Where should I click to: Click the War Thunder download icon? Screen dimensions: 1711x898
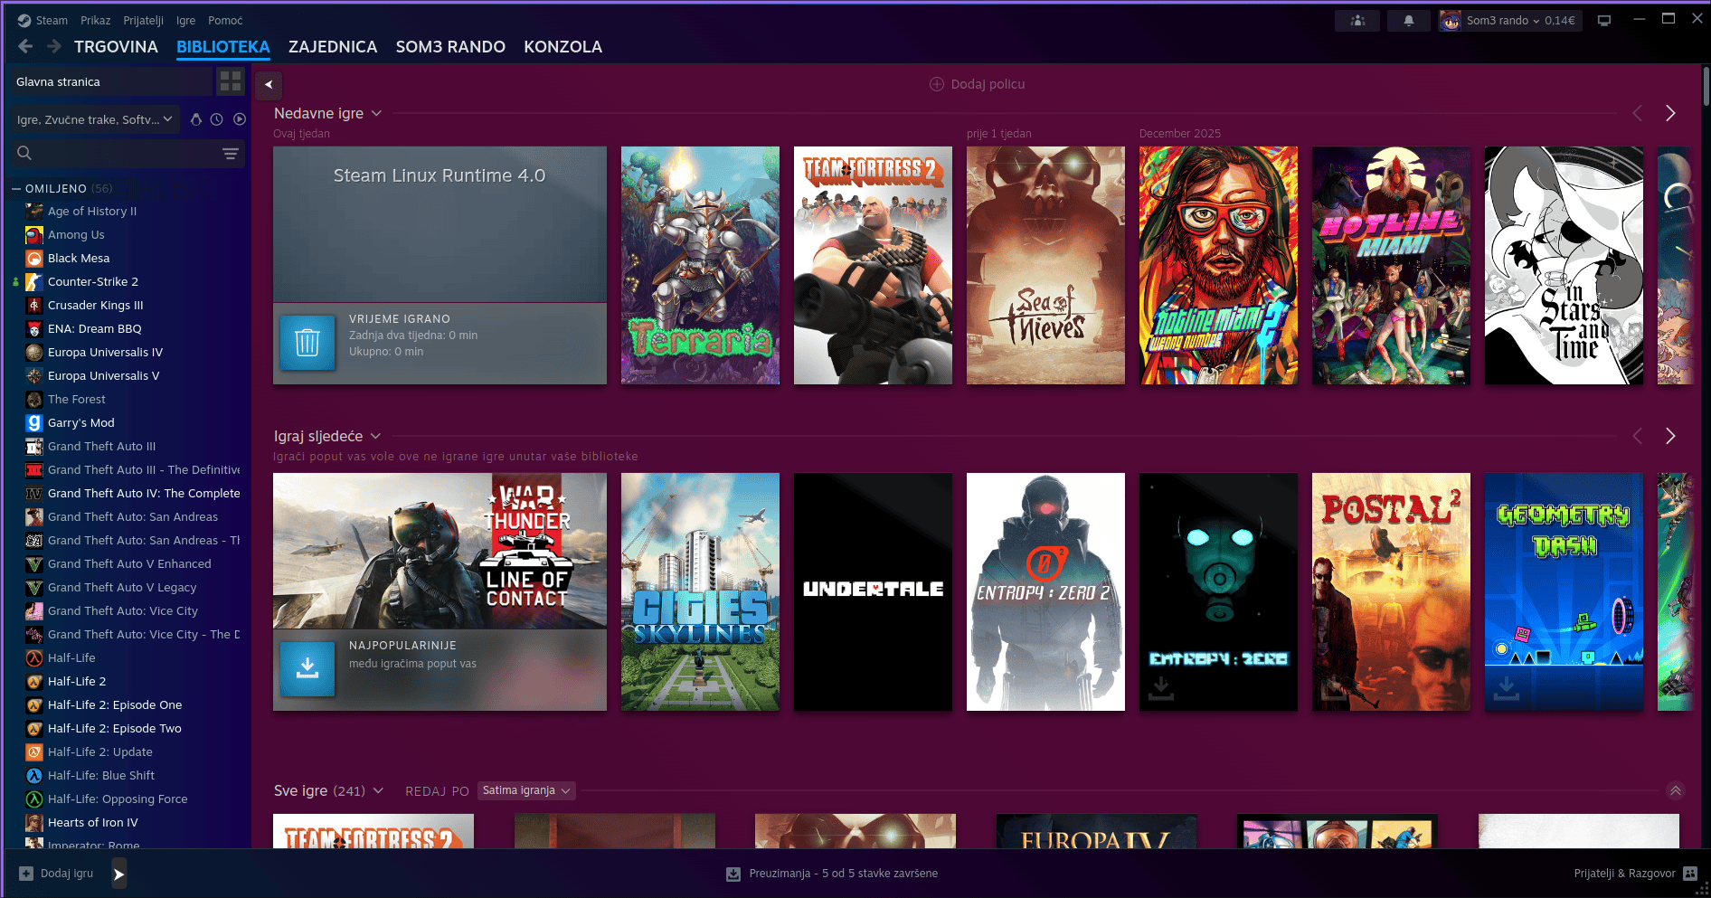(x=307, y=669)
